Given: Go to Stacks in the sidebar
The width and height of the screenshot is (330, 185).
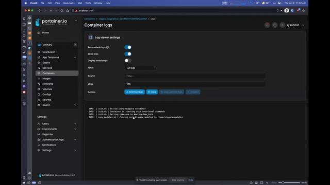Looking at the screenshot, I should (46, 63).
